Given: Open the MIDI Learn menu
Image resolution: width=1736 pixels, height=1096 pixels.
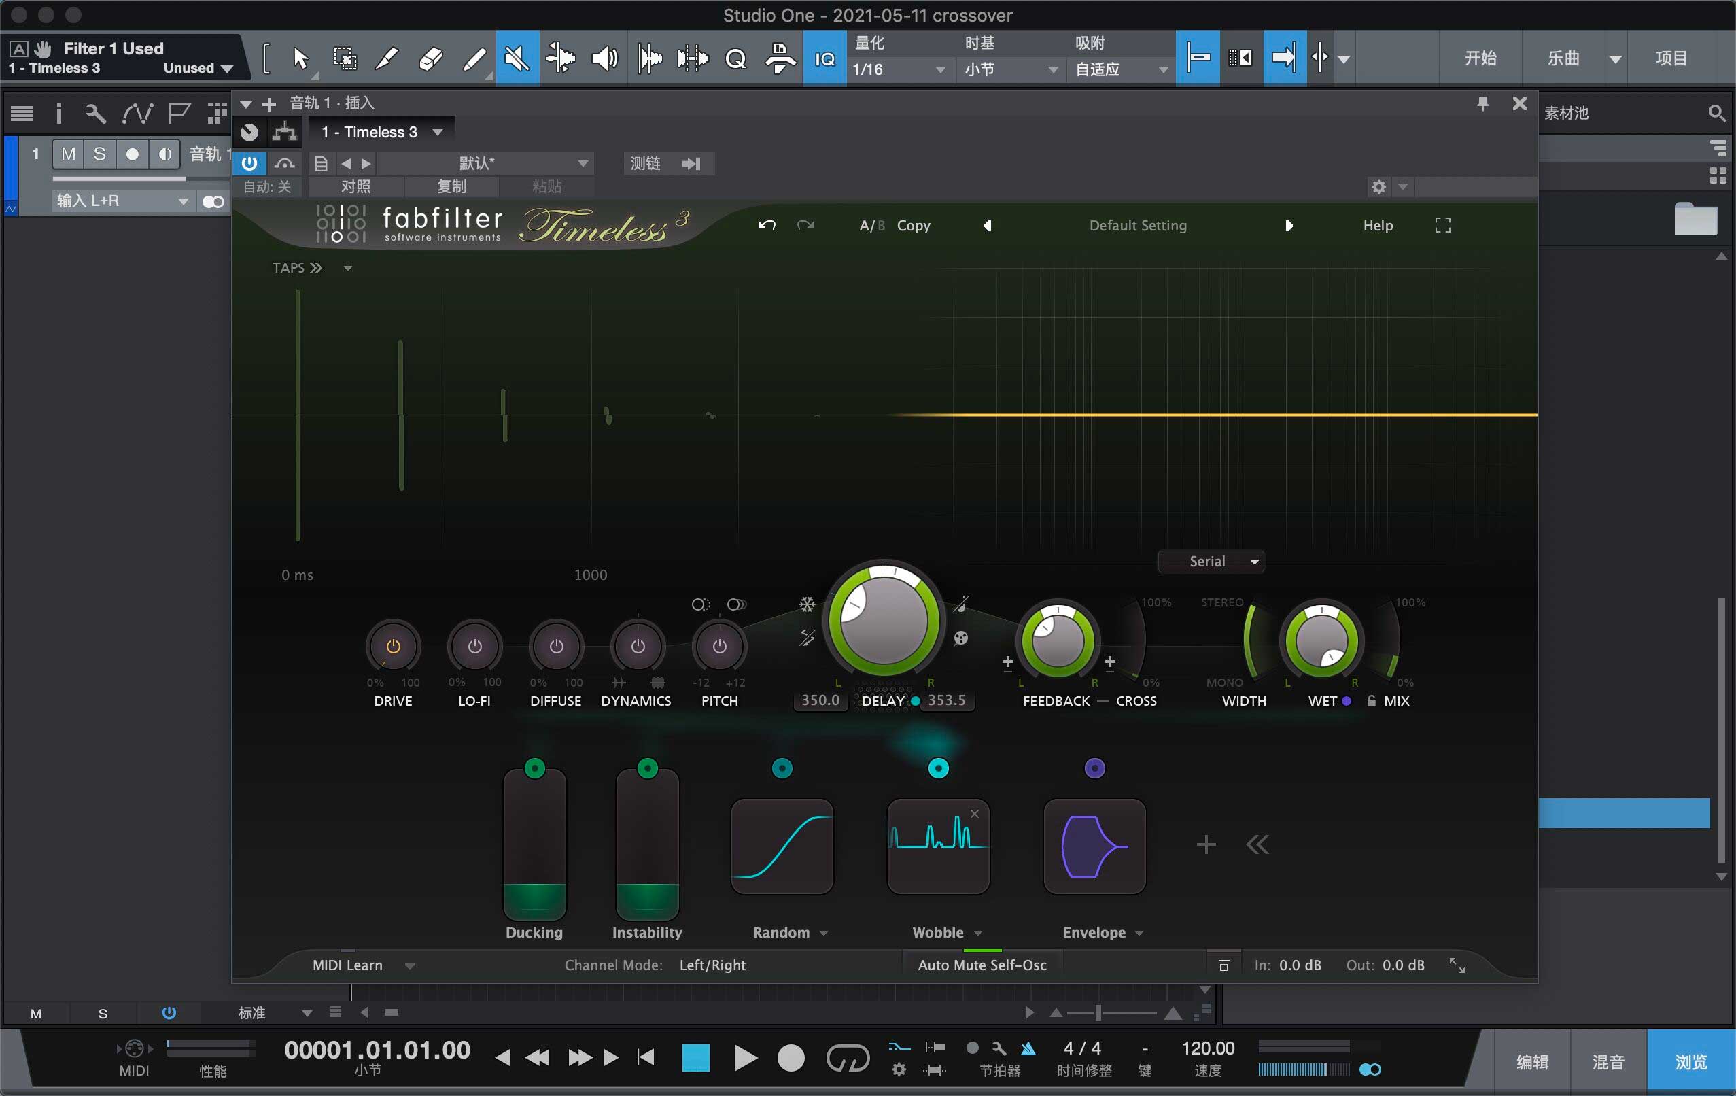Looking at the screenshot, I should click(362, 965).
